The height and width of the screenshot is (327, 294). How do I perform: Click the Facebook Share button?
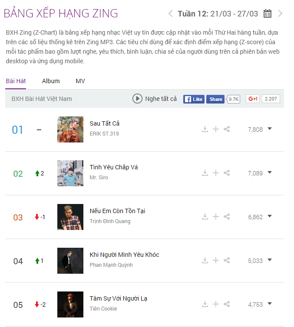click(x=215, y=99)
